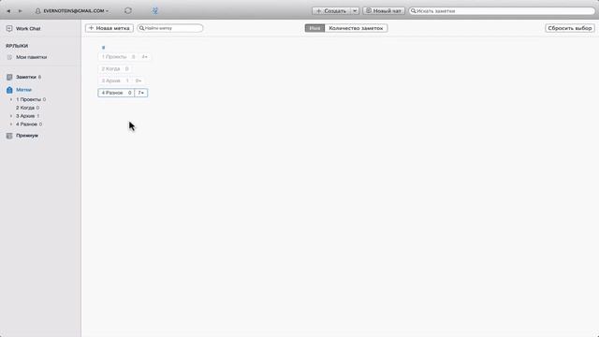Open the dropdown arrow beside Создать
The width and height of the screenshot is (599, 337).
pos(355,11)
